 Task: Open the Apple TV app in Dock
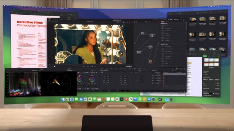tap(122, 99)
